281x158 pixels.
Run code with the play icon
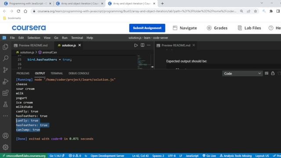136,45
